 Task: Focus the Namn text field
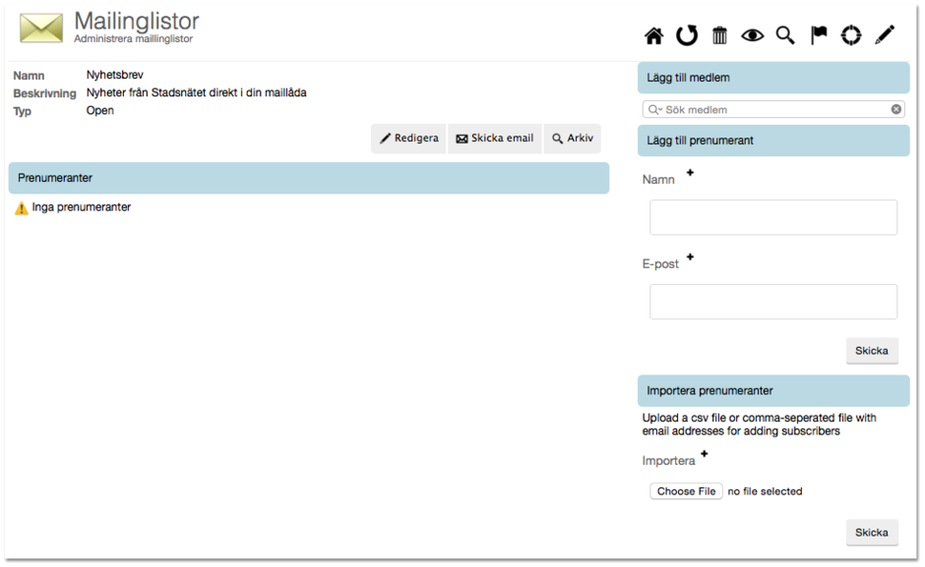coord(773,217)
